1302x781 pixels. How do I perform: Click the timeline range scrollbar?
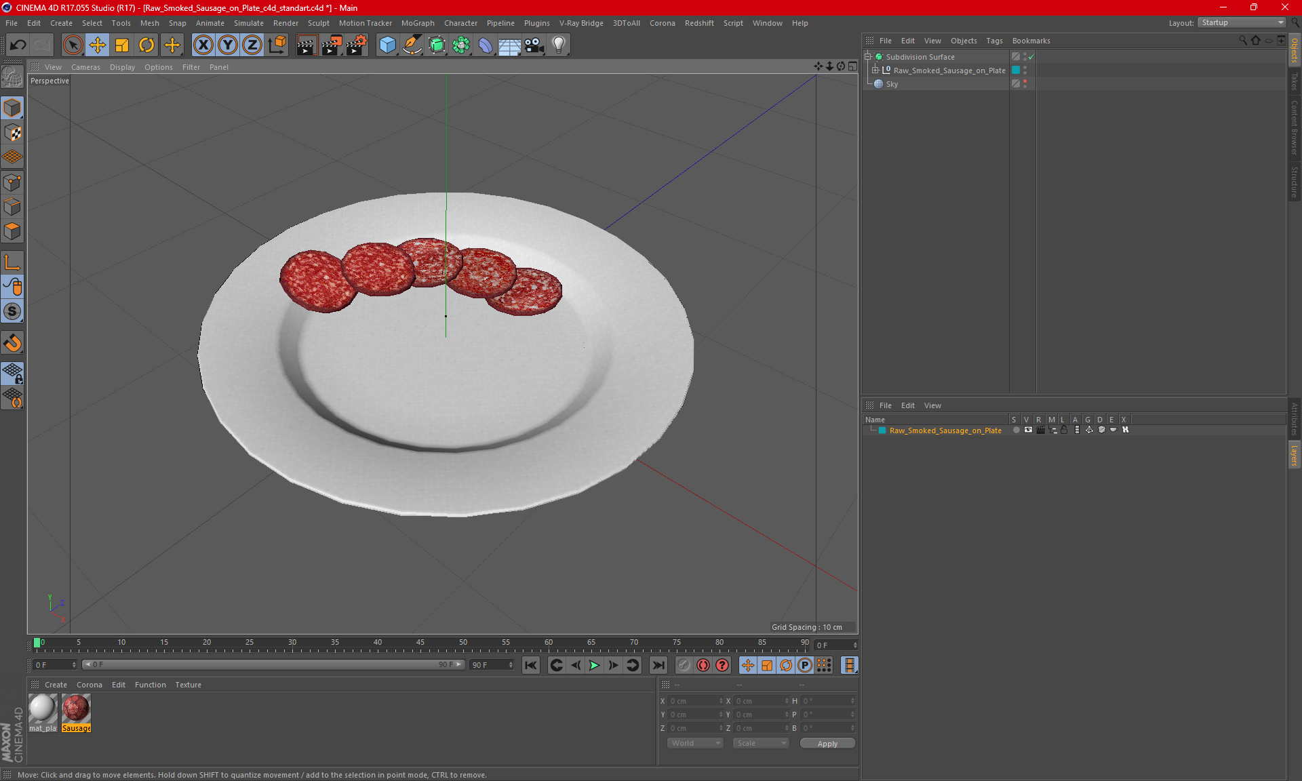[274, 665]
